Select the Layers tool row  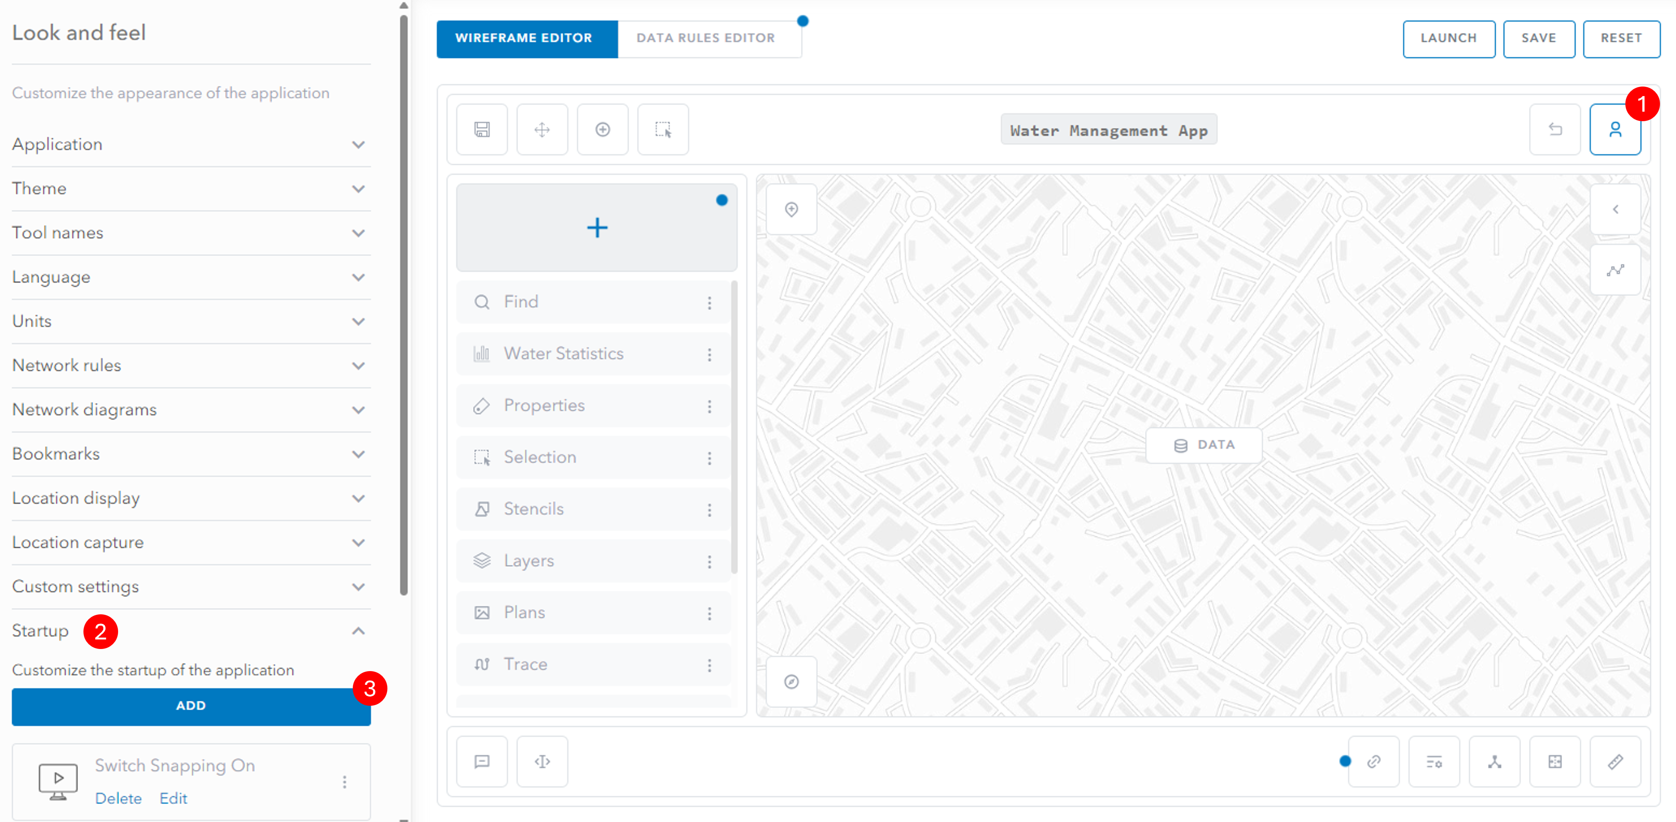point(593,561)
